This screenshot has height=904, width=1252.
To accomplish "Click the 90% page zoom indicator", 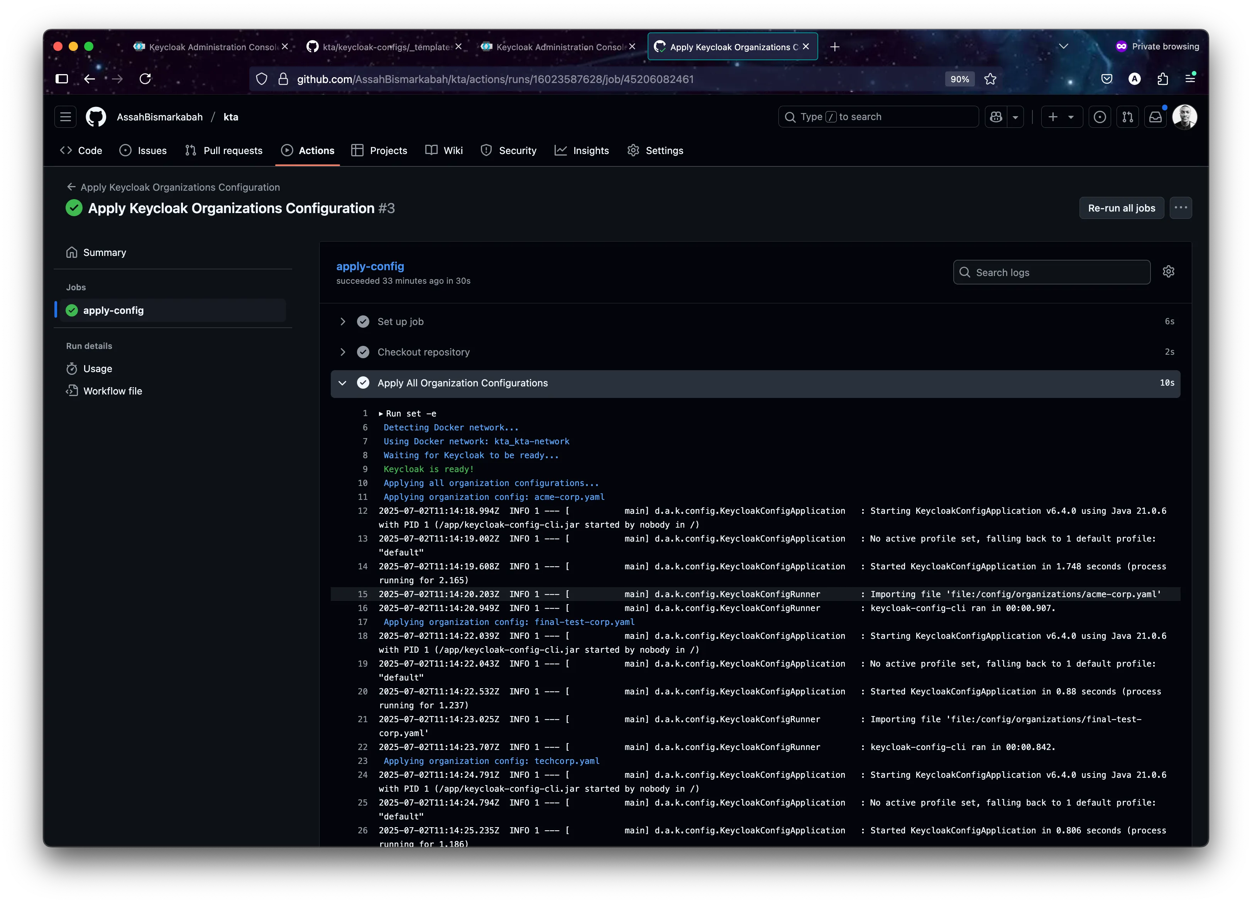I will pos(959,79).
